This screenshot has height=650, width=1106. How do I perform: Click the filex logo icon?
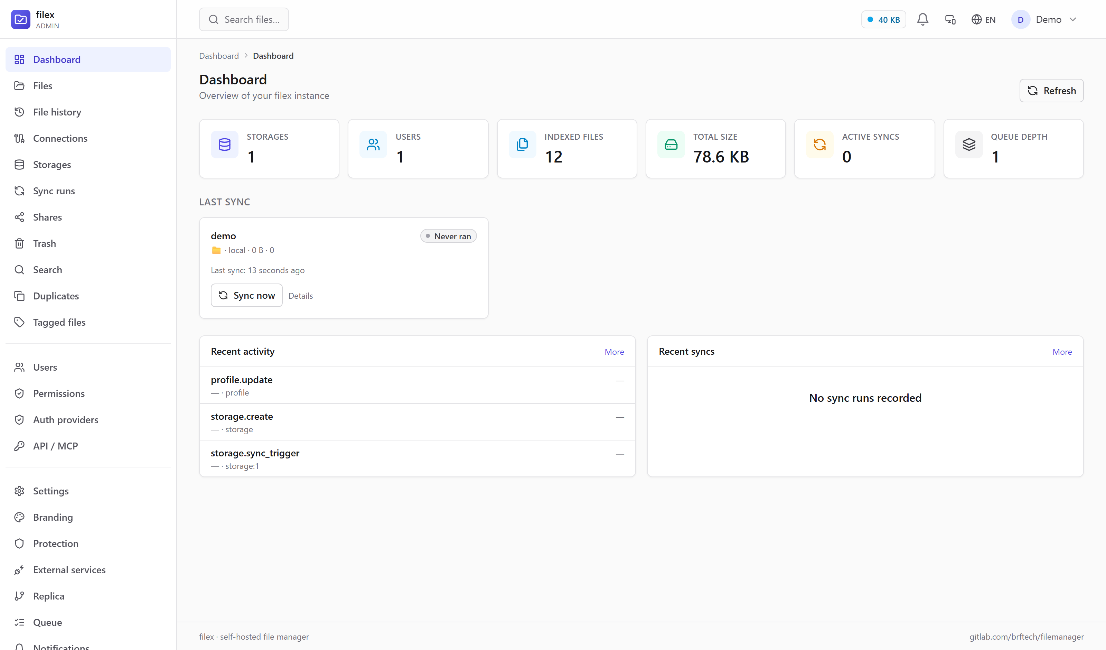point(21,19)
